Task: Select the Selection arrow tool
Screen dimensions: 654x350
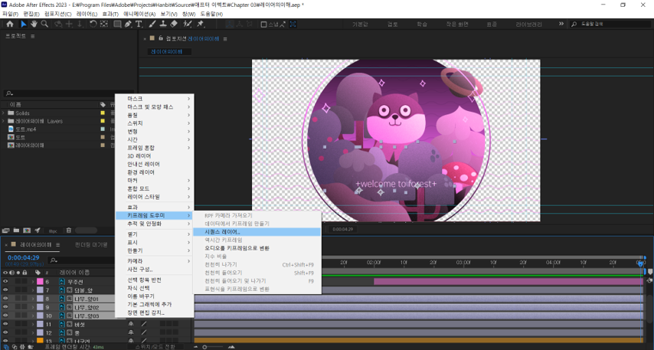Action: [x=23, y=25]
